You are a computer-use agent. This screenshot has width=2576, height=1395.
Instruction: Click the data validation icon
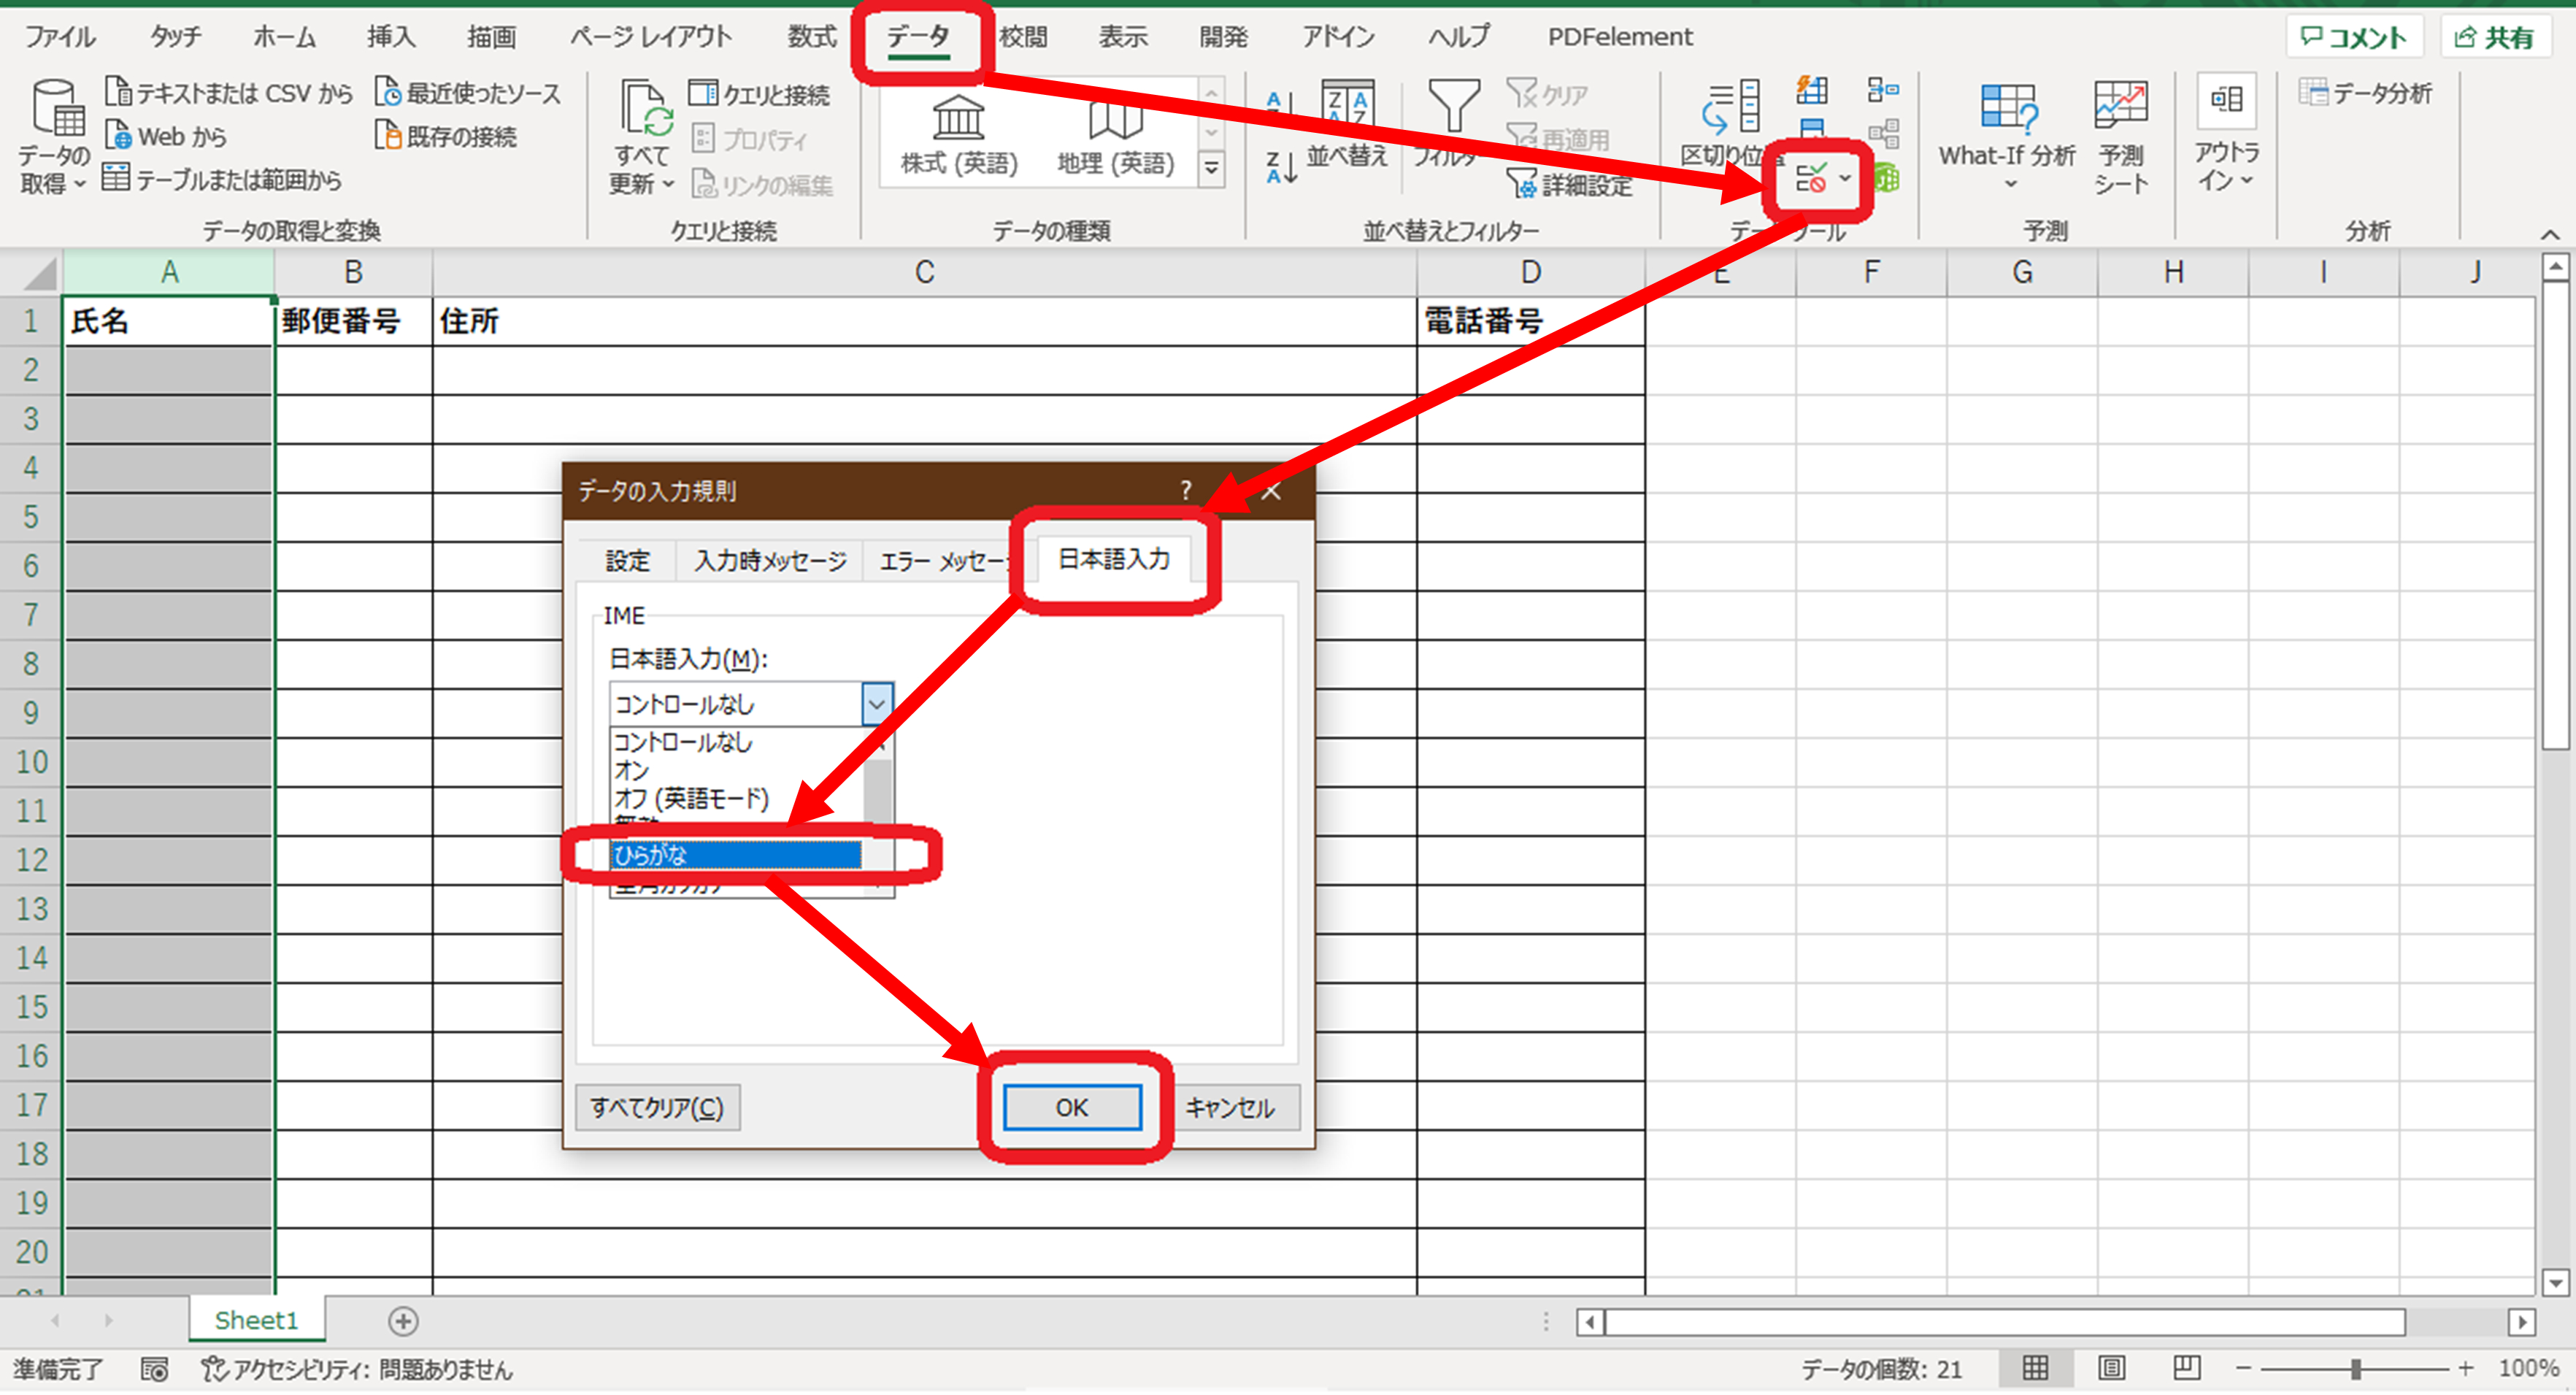pos(1811,179)
